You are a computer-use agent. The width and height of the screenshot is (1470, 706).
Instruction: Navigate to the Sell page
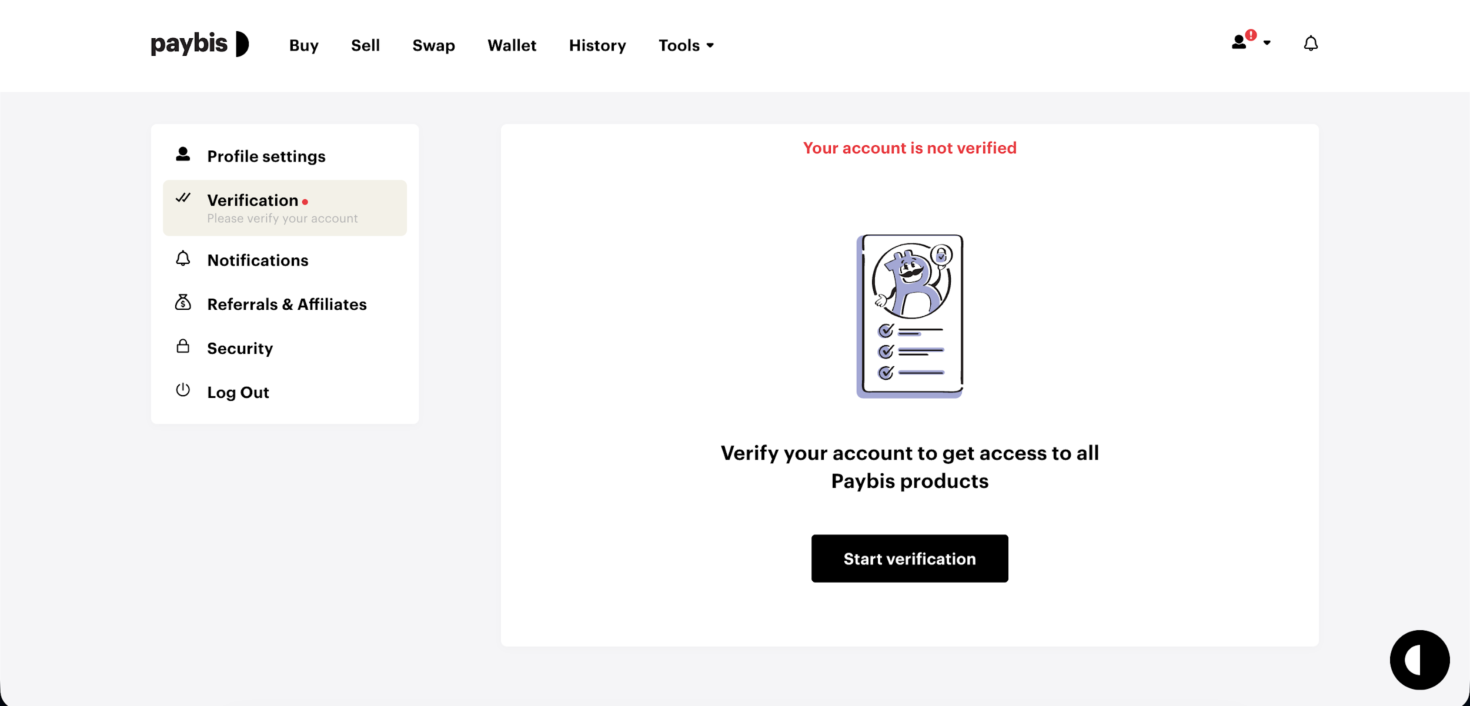coord(365,45)
